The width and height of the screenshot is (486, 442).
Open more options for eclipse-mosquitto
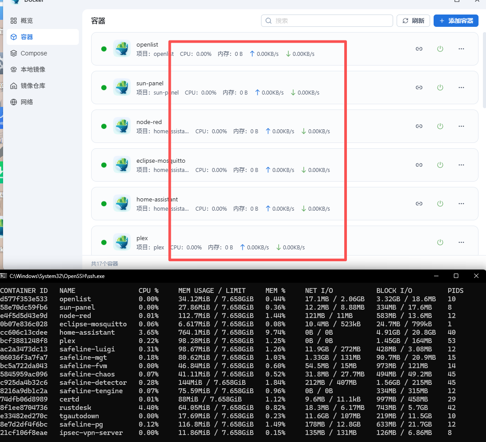click(461, 165)
